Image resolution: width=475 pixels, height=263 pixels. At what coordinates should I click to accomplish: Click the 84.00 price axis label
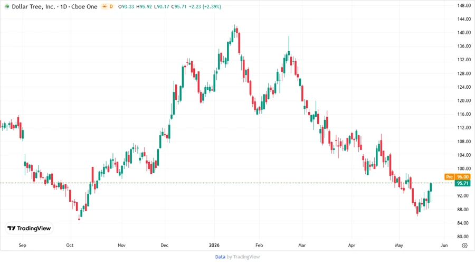click(464, 223)
